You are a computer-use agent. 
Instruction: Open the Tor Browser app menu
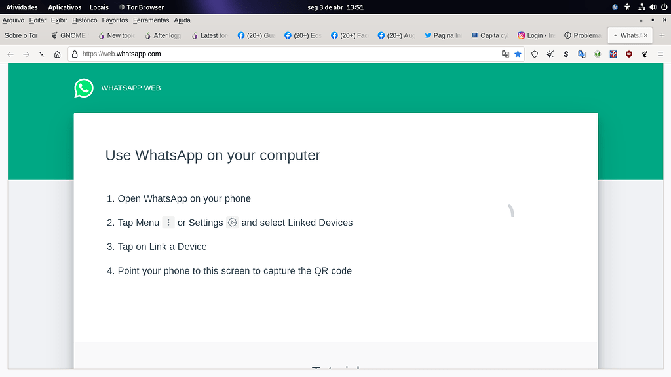coord(142,7)
